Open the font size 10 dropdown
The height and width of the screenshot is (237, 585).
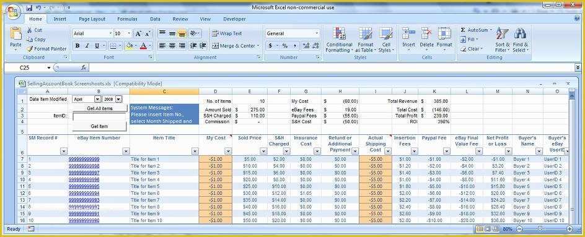point(129,33)
